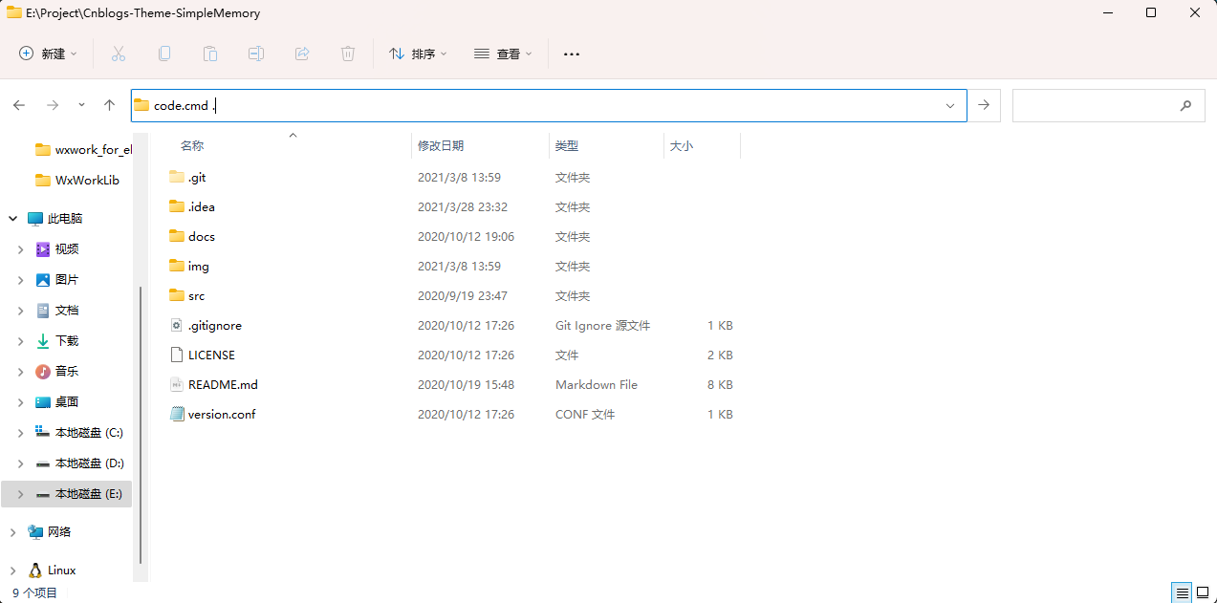Click the Rename icon in toolbar

click(x=256, y=54)
